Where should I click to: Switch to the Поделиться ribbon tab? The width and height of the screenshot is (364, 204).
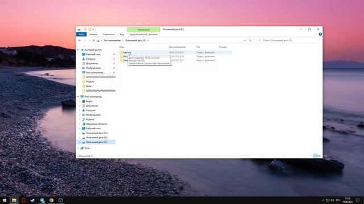[x=109, y=35]
